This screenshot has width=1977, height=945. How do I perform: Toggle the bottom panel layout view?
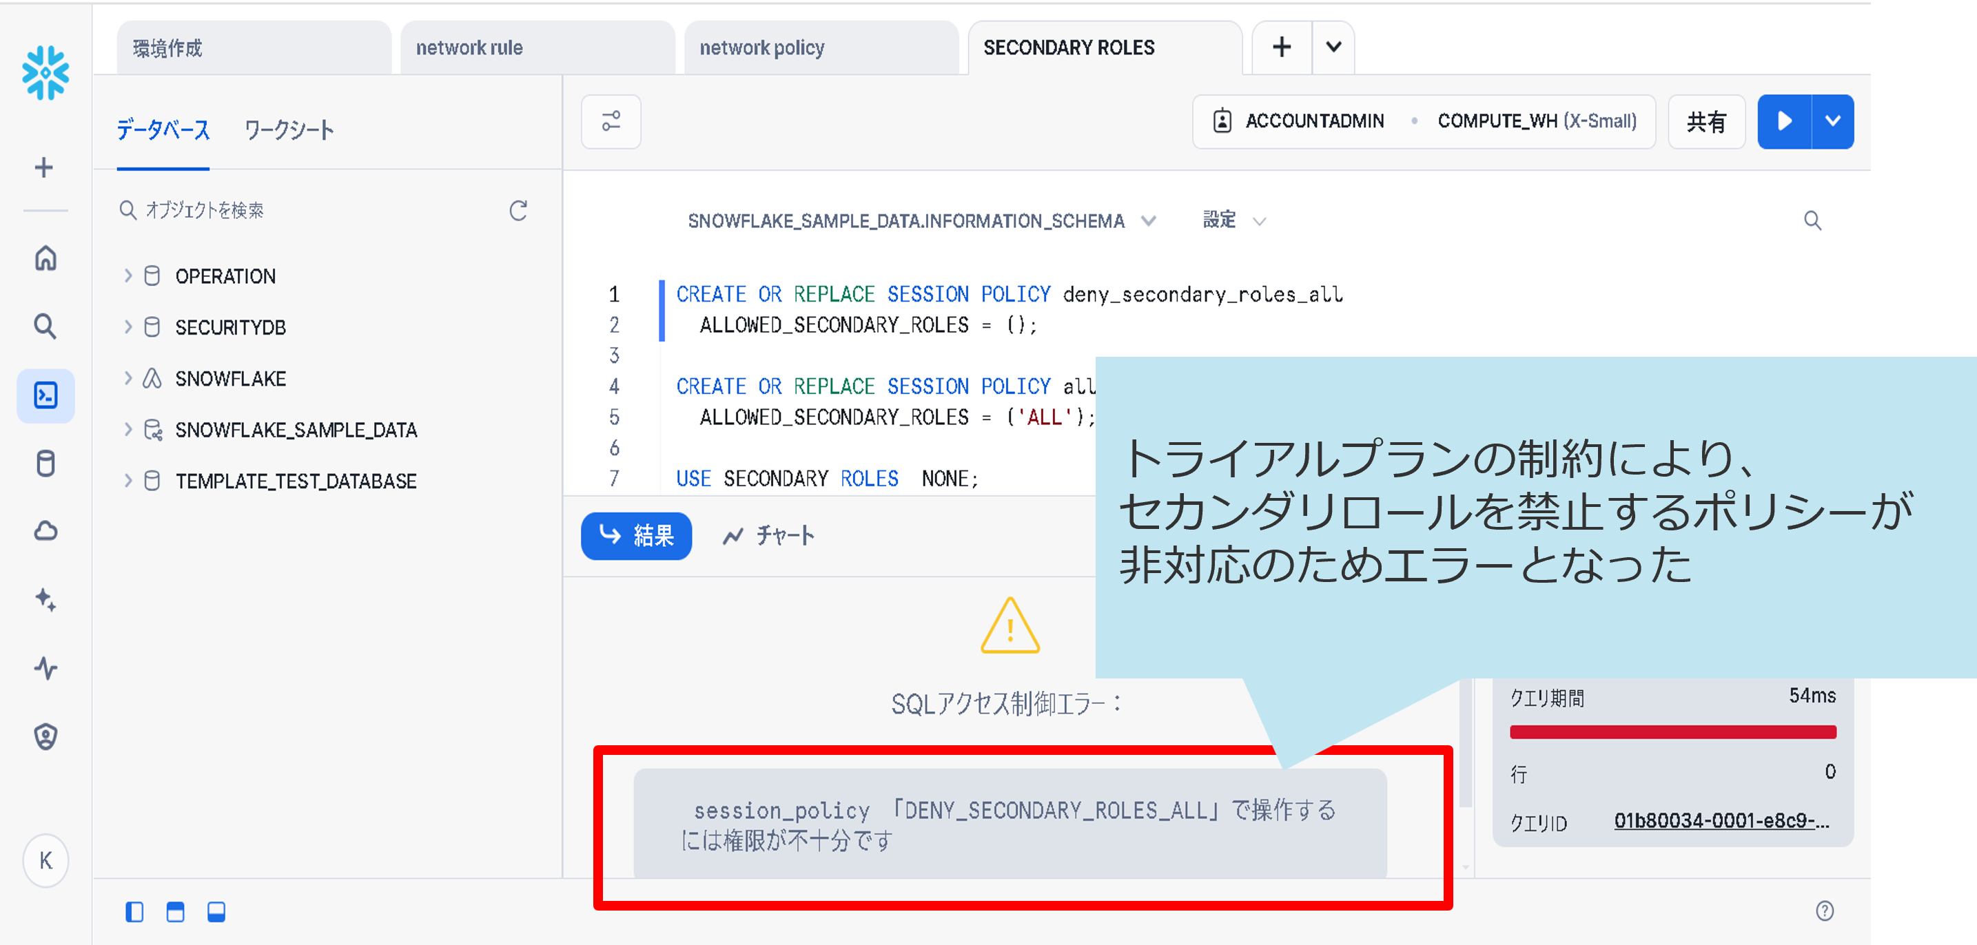coord(216,912)
